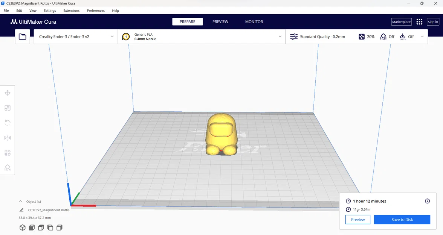Select the yellow model on build plate
This screenshot has height=235, width=443.
click(221, 134)
